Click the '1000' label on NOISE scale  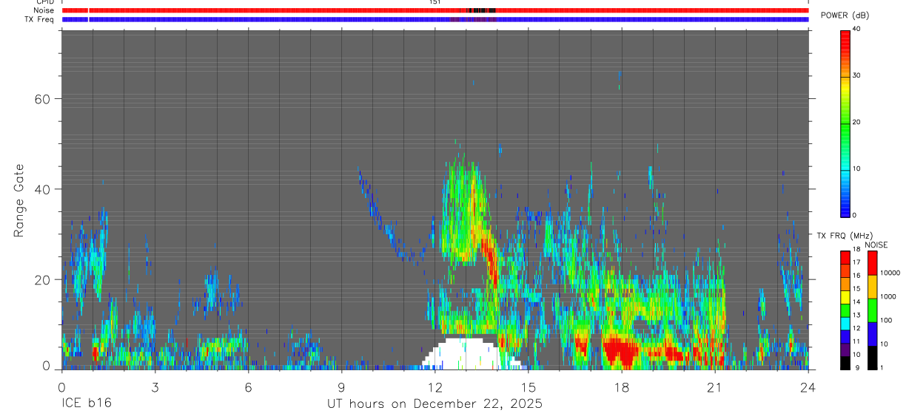pyautogui.click(x=888, y=296)
